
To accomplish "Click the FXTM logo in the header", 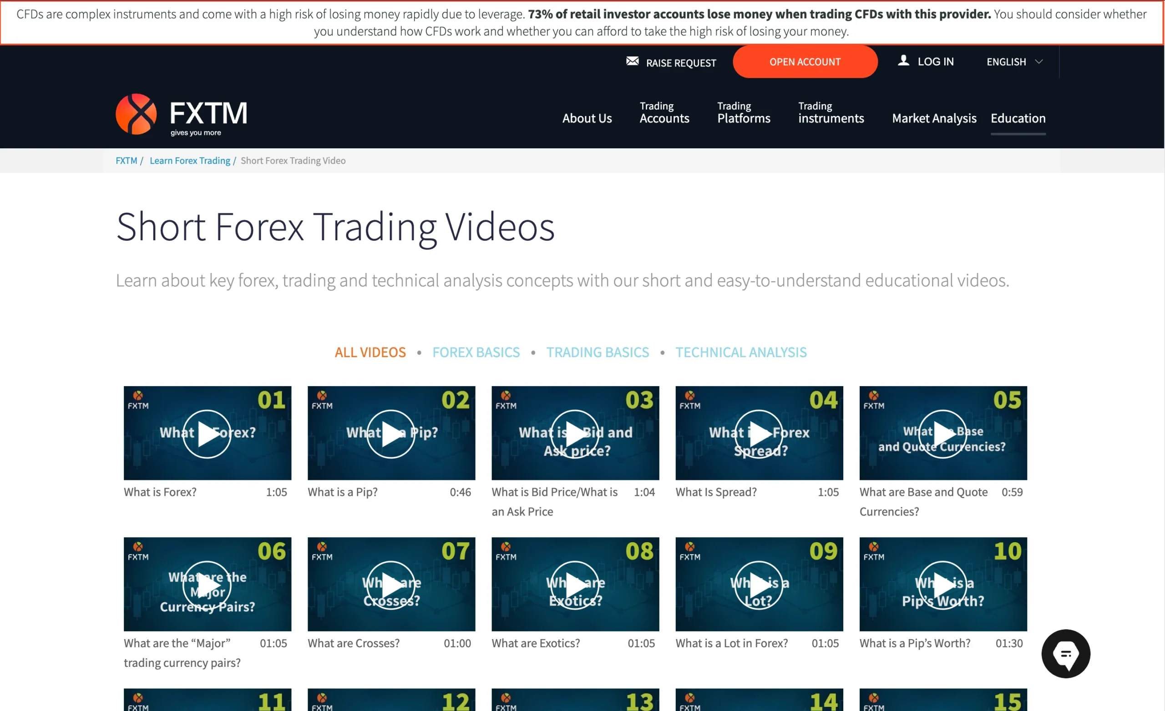I will pos(182,114).
